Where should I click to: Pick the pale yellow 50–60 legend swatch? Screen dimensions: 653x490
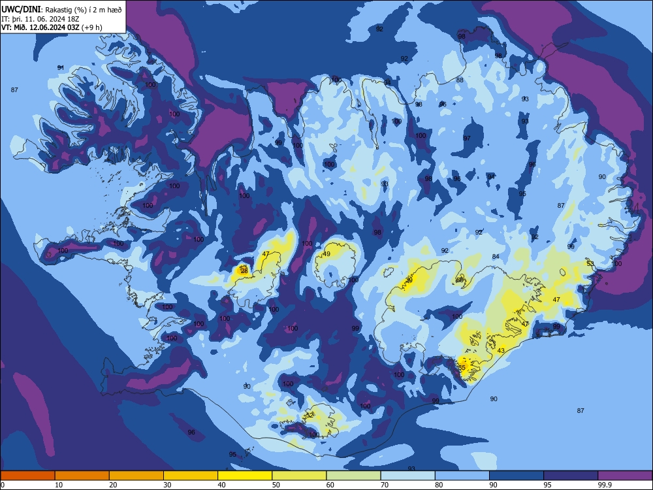299,476
